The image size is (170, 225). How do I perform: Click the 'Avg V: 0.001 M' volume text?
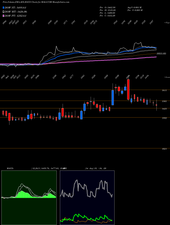pos(135,7)
